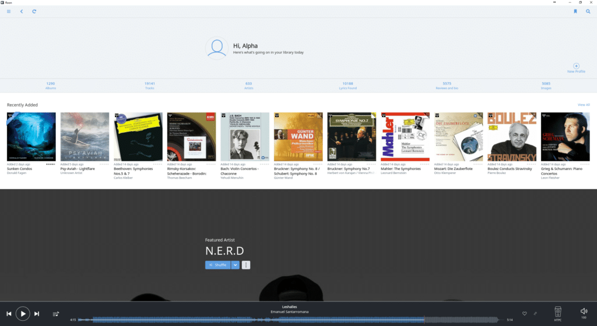Click the Alpha profile avatar
This screenshot has width=597, height=326.
tap(217, 48)
